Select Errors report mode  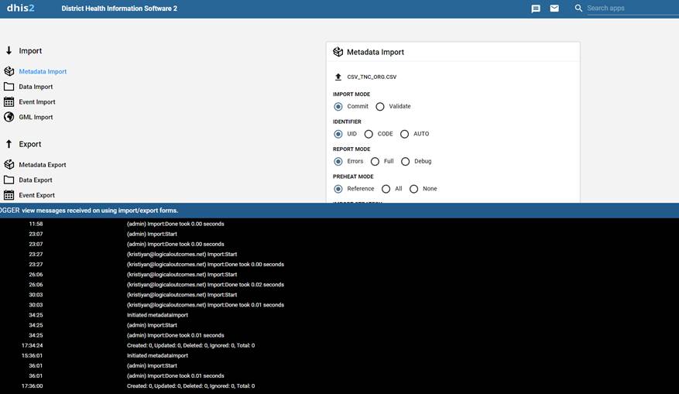click(x=338, y=162)
